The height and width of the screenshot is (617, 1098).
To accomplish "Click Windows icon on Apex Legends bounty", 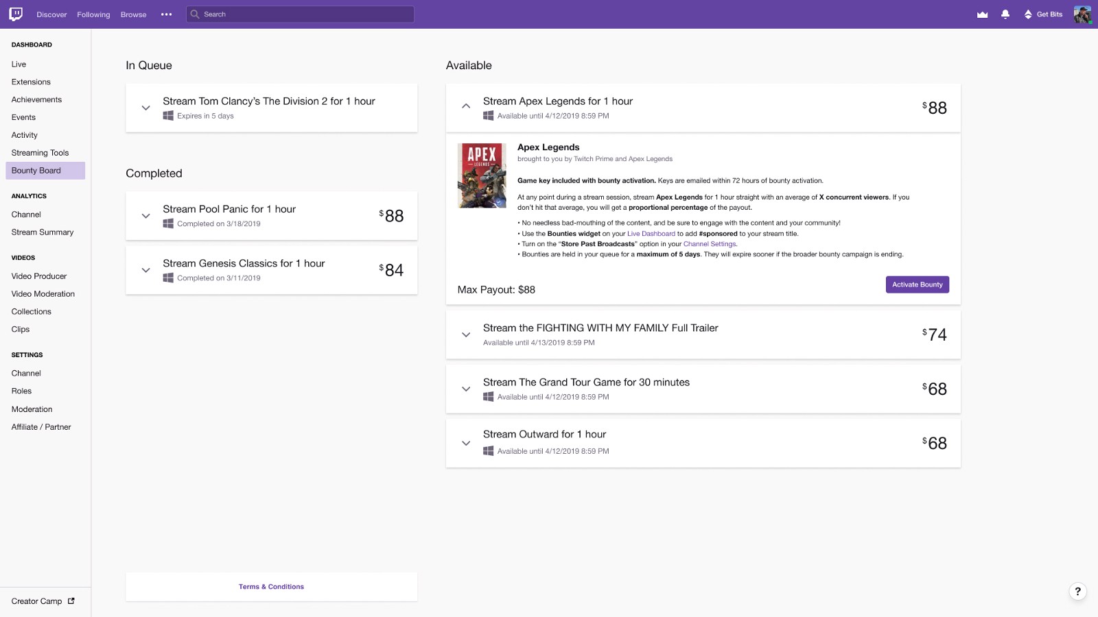I will pos(488,116).
